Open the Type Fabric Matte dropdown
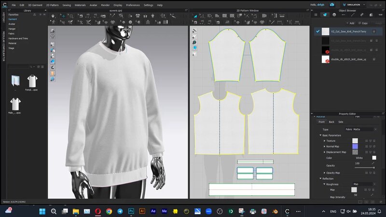This screenshot has height=217, width=386. [x=361, y=129]
